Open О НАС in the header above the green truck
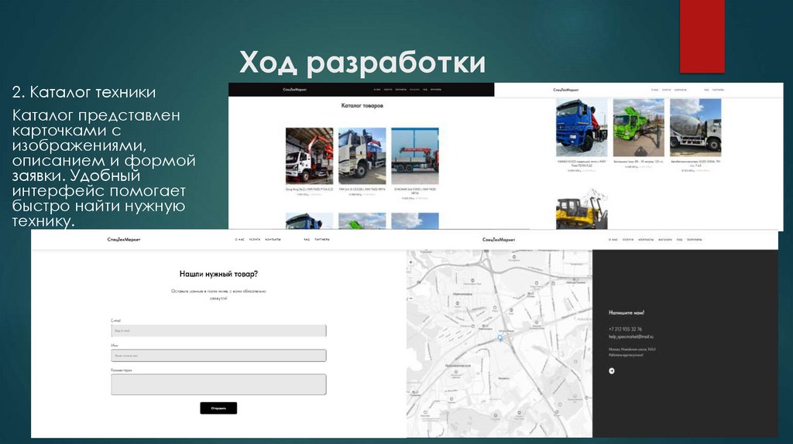793x444 pixels. pyautogui.click(x=655, y=90)
